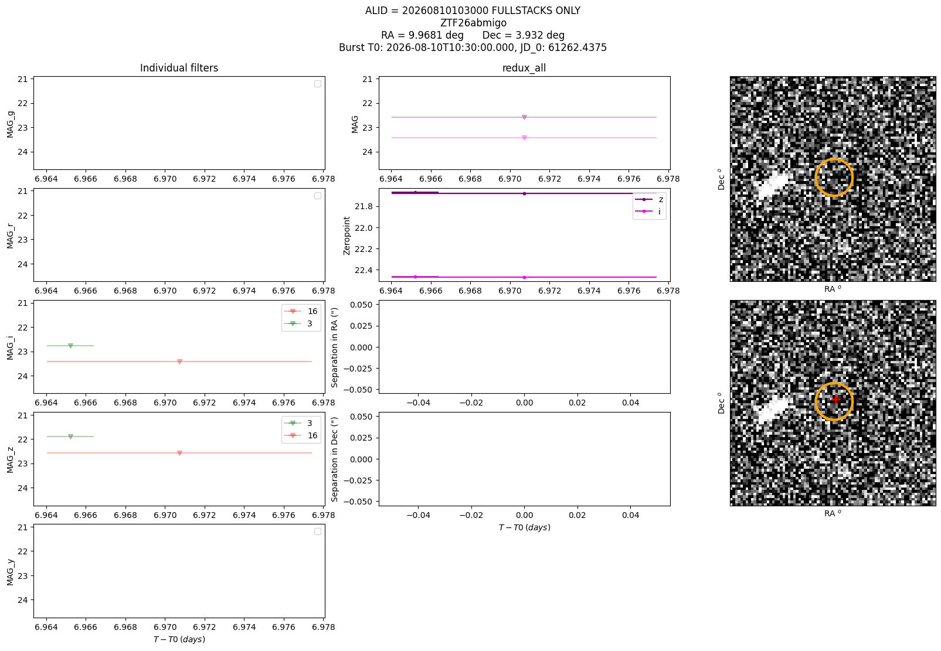This screenshot has width=941, height=651.
Task: Click the ZTF26abmigo object name
Action: (x=473, y=23)
